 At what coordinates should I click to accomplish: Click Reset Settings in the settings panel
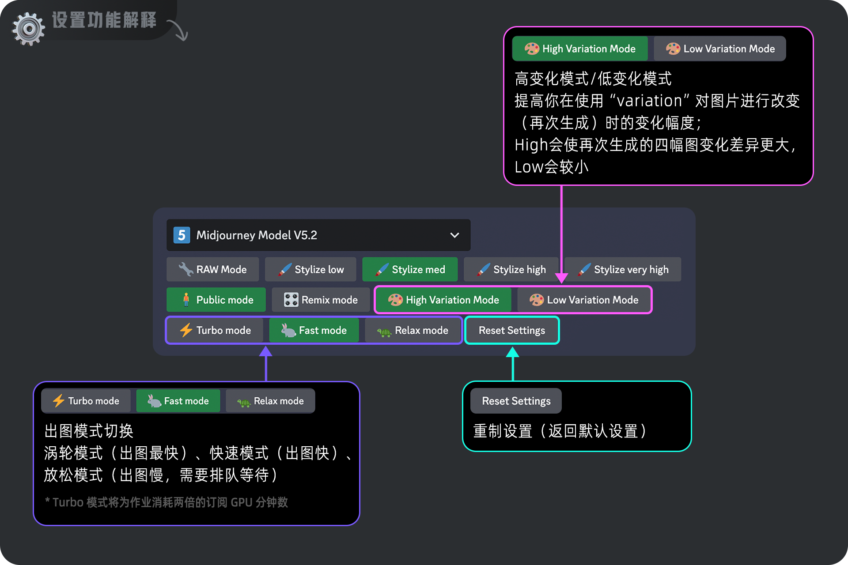[512, 330]
